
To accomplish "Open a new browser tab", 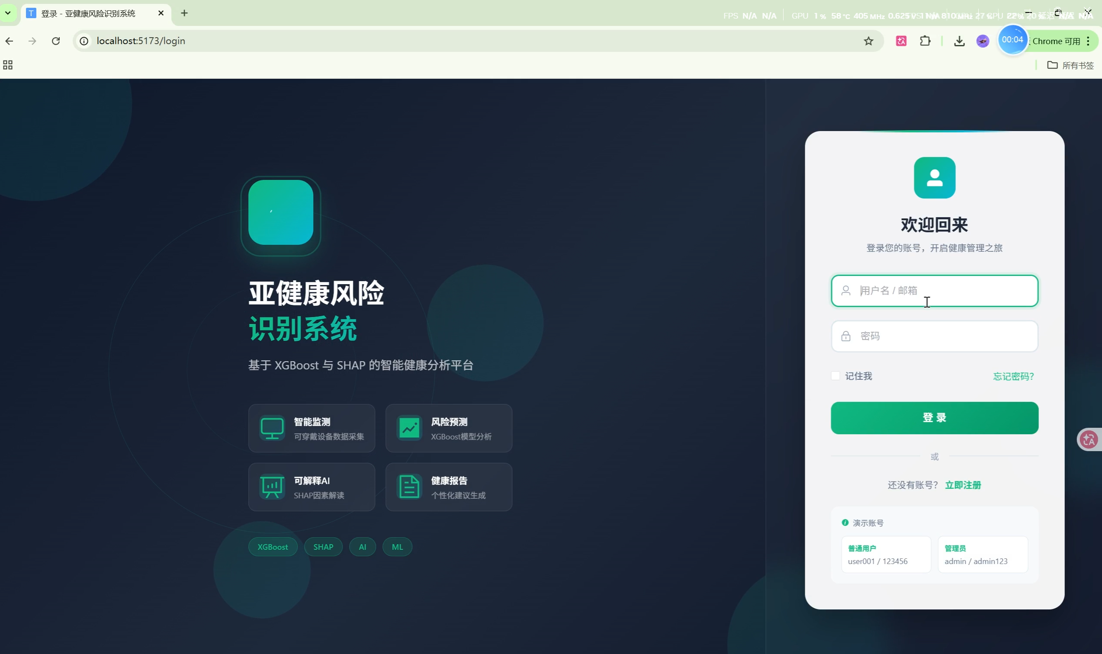I will click(x=184, y=13).
